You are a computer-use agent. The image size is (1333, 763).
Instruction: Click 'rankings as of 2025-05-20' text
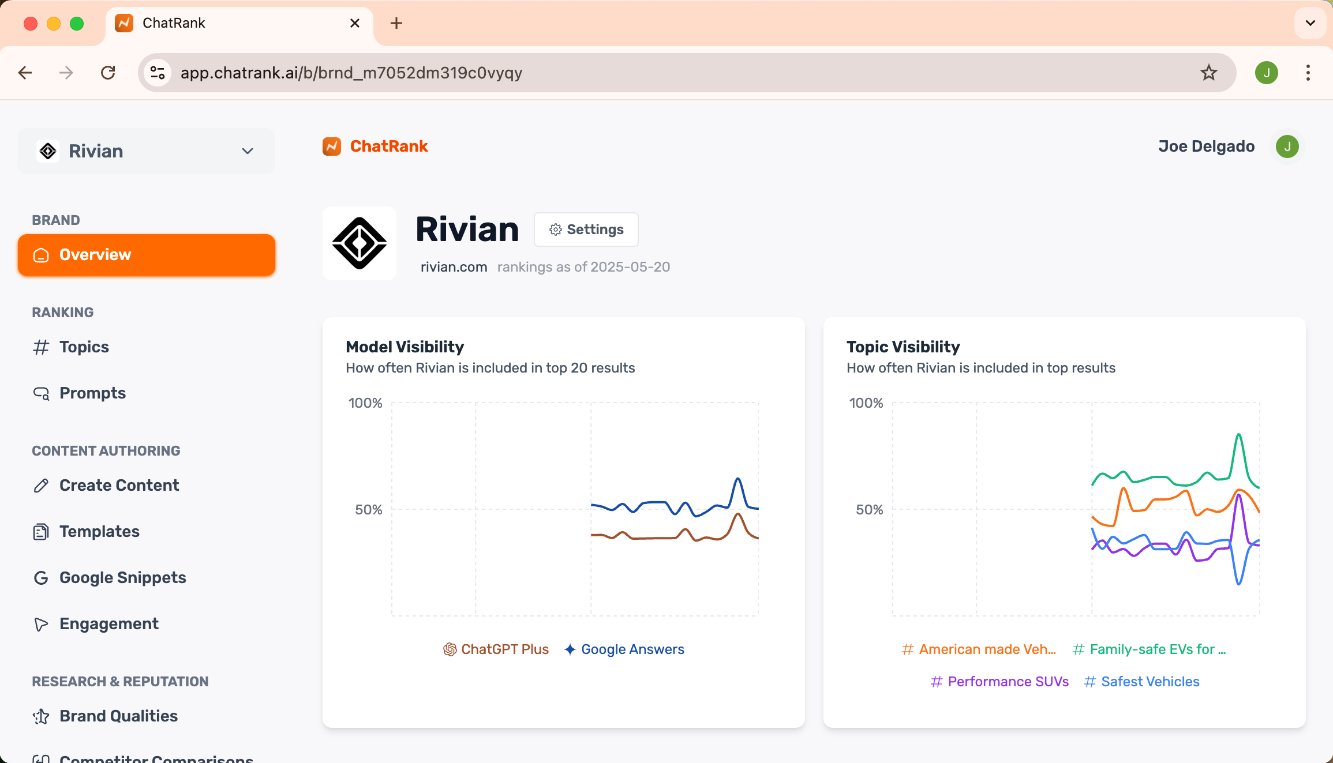pyautogui.click(x=583, y=267)
